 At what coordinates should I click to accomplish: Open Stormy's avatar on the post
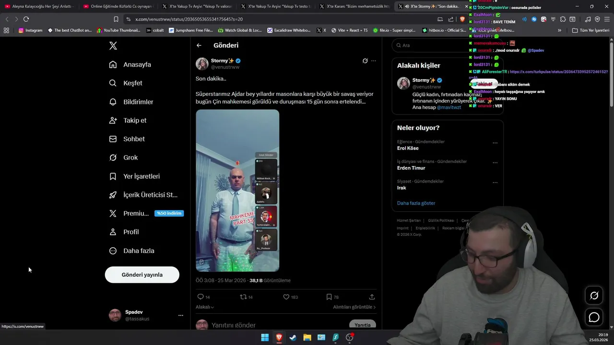202,64
